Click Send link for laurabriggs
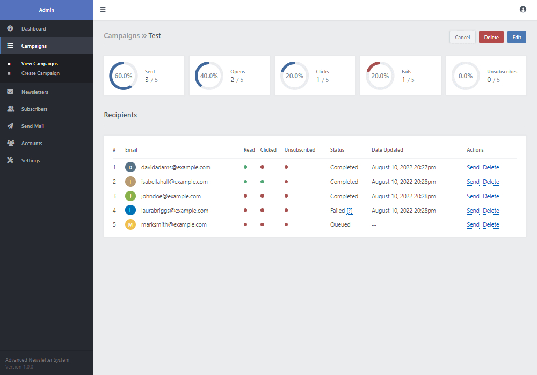Image resolution: width=537 pixels, height=375 pixels. 473,211
